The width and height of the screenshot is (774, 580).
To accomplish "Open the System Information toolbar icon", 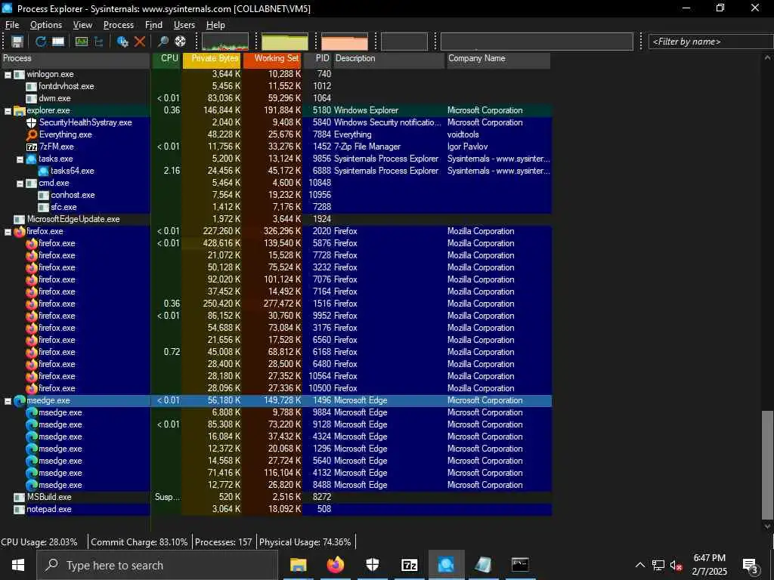I will pos(82,42).
